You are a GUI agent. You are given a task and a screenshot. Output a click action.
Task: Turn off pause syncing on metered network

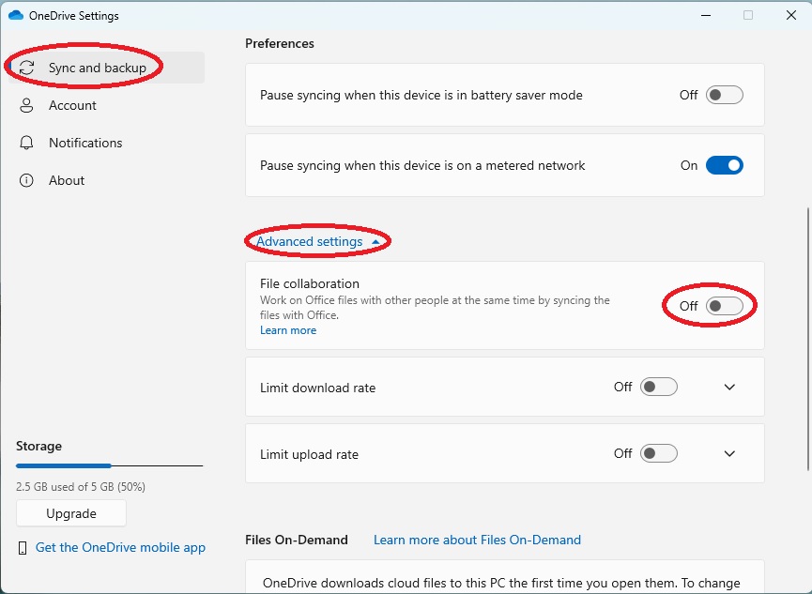click(724, 166)
